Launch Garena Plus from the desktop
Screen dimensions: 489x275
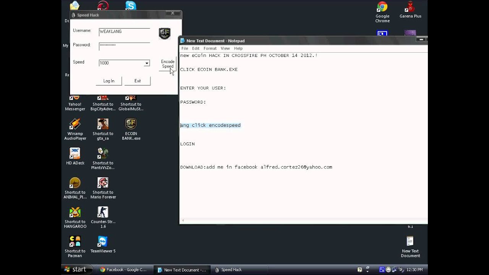tap(410, 7)
